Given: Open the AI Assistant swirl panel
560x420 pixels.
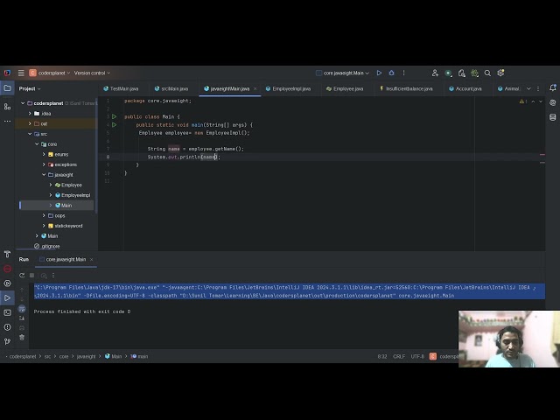Looking at the screenshot, I should pos(552,102).
